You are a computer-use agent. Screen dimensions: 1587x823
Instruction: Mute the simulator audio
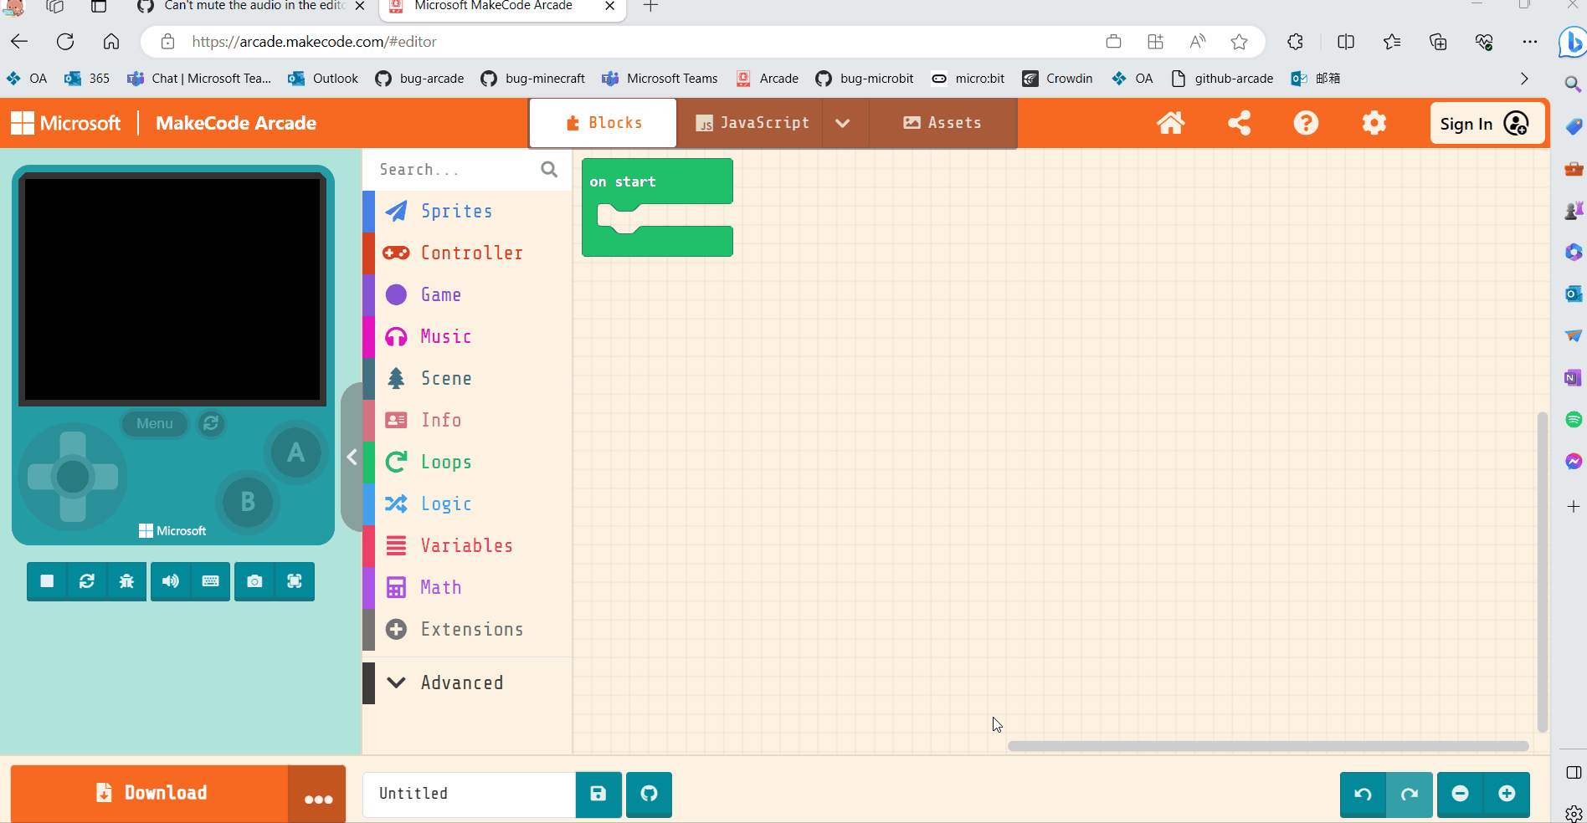click(x=170, y=581)
